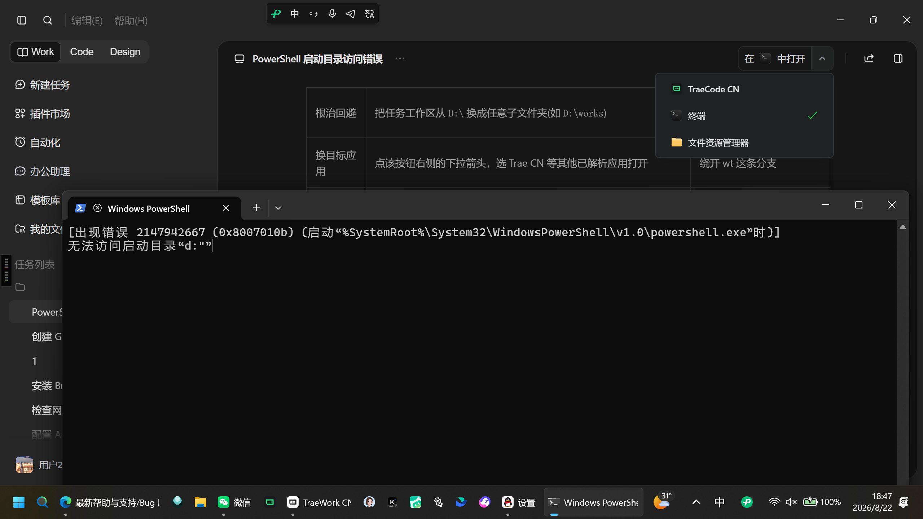Open Windows taskbar search
This screenshot has height=519, width=923.
click(42, 502)
